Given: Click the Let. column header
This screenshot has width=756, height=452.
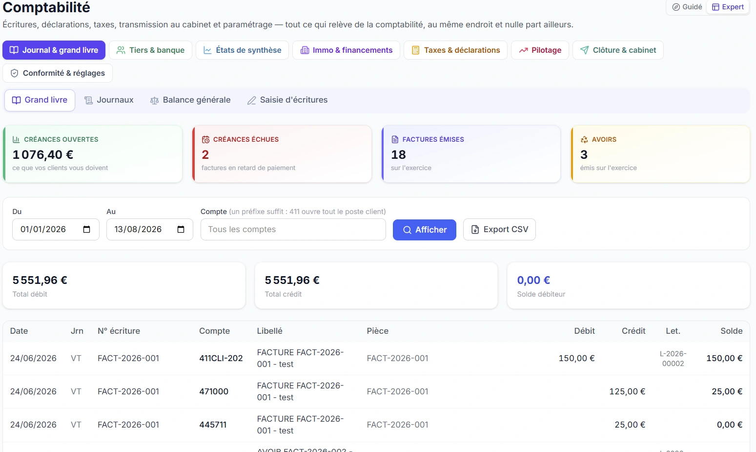Looking at the screenshot, I should pos(673,331).
